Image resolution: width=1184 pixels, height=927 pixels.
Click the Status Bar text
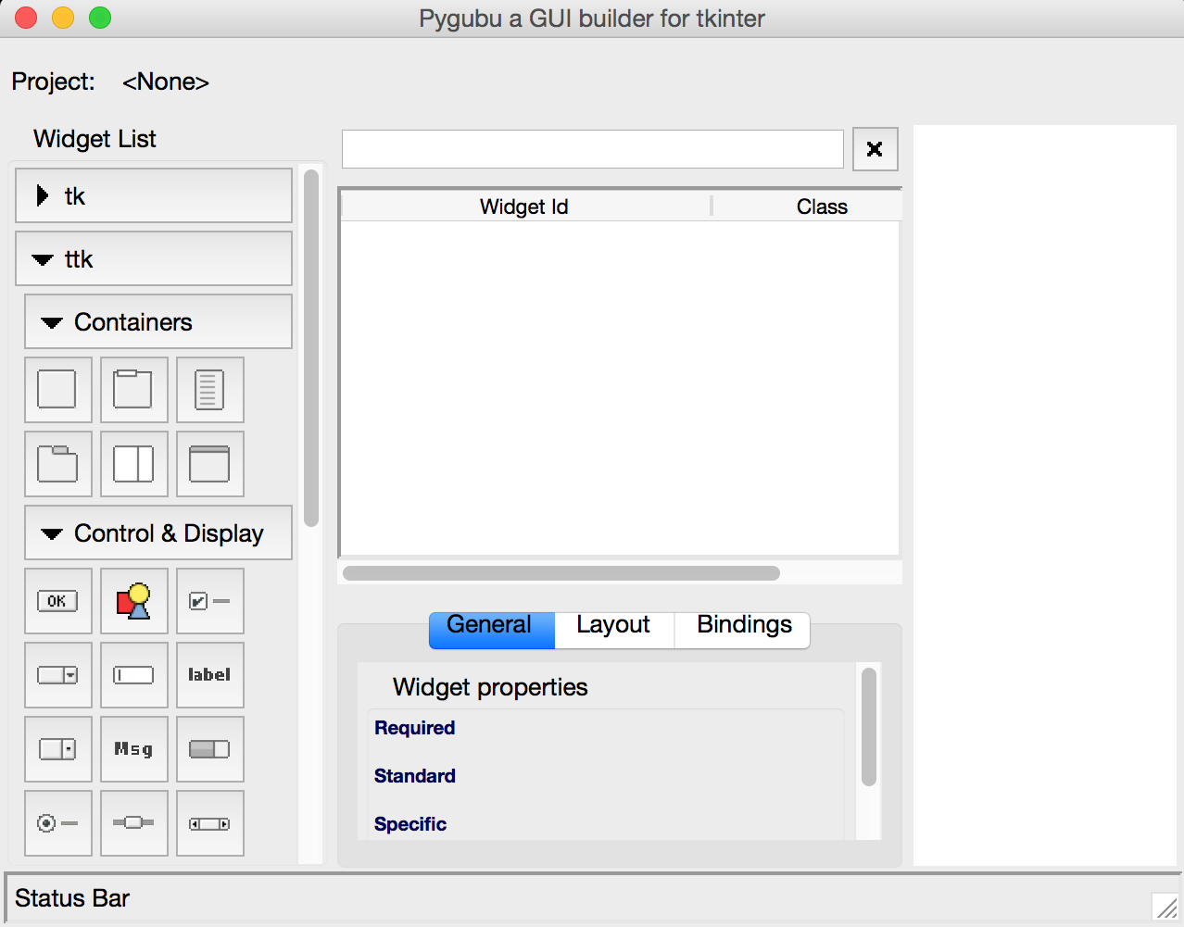coord(72,898)
